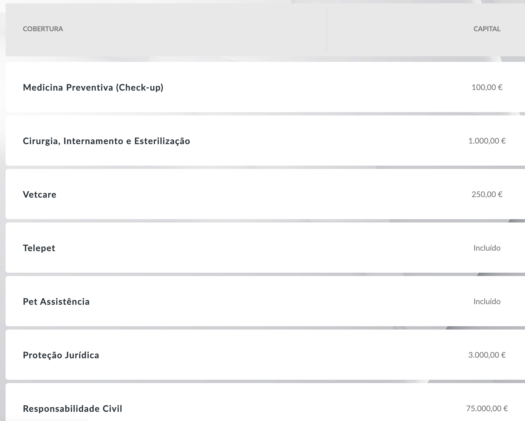This screenshot has height=421, width=525.
Task: Click the CAPITAL column header
Action: pyautogui.click(x=487, y=29)
